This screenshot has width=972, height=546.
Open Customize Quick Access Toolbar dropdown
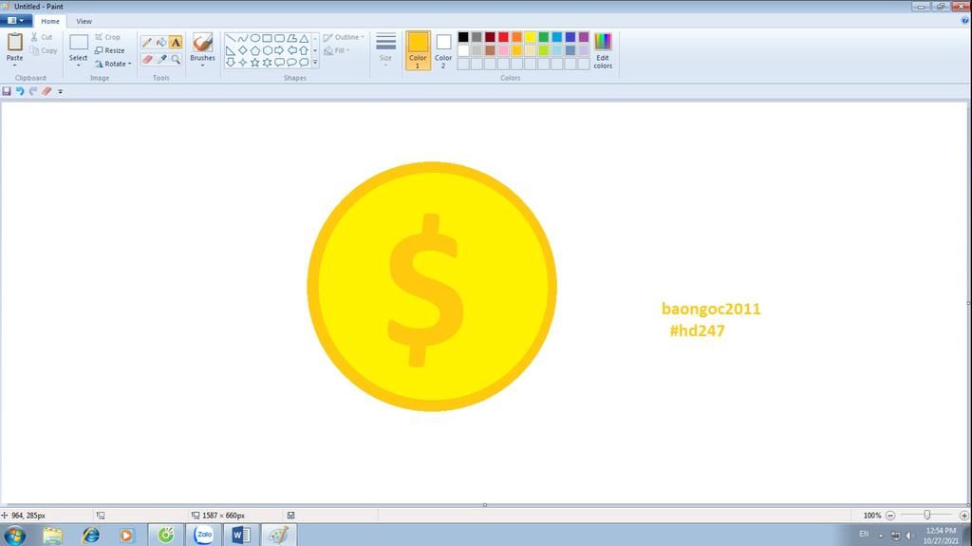tap(60, 91)
